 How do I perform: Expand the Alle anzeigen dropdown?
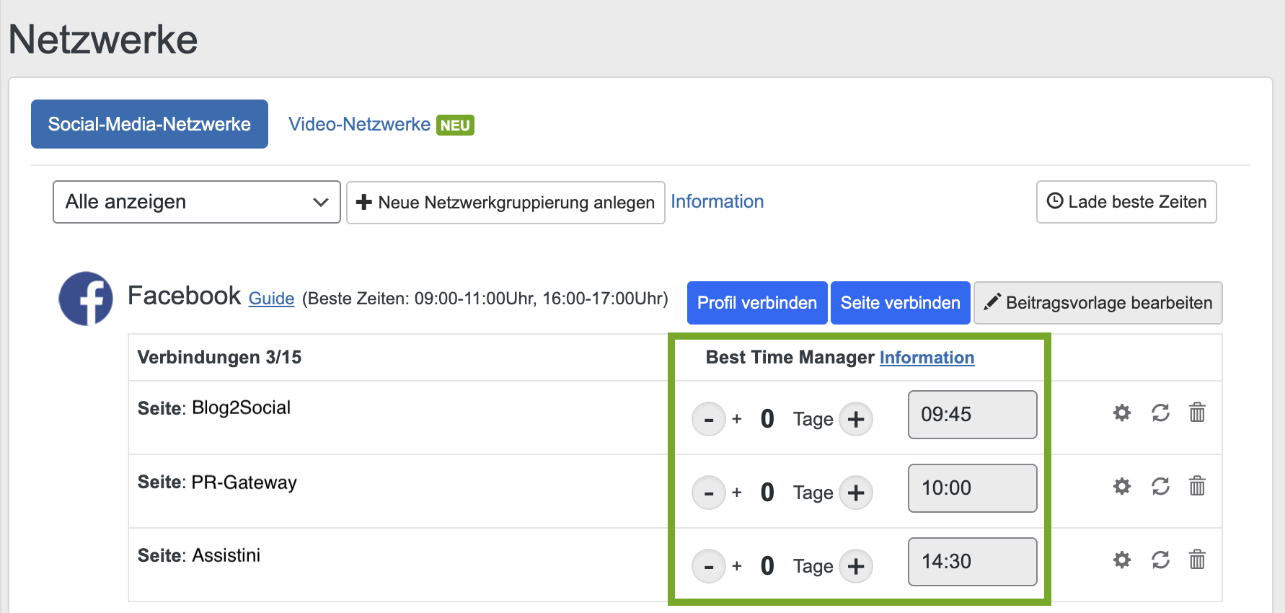point(196,202)
